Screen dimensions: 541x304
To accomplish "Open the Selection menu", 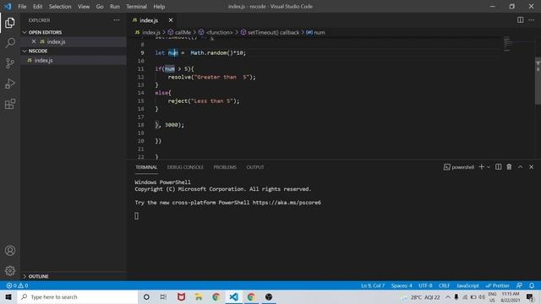I will (60, 7).
